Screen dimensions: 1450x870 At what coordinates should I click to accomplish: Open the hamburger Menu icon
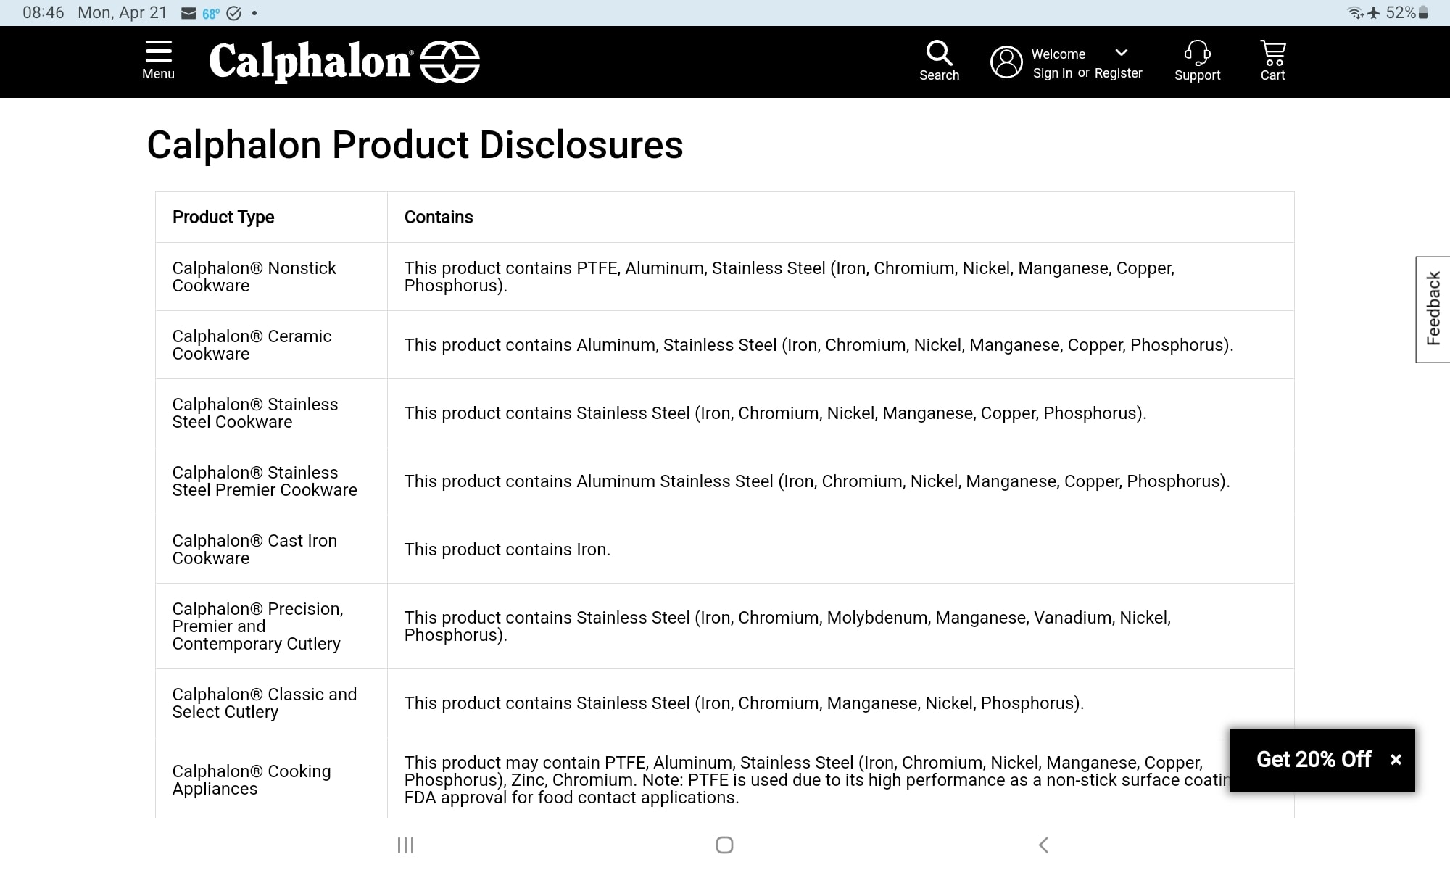[x=158, y=53]
